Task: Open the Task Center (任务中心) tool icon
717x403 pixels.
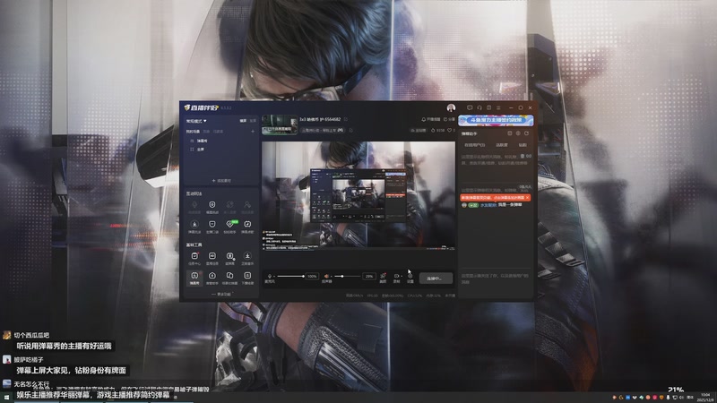Action: coord(194,258)
